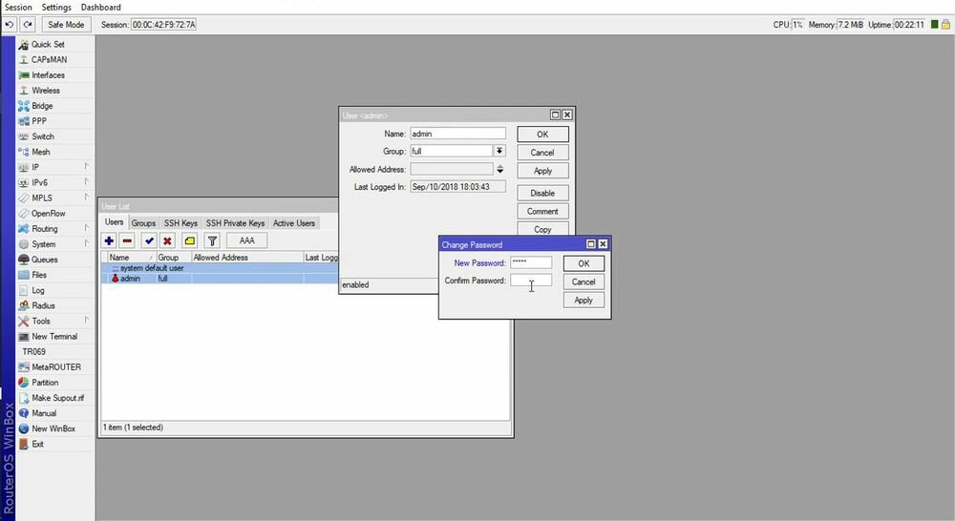The width and height of the screenshot is (955, 521).
Task: Open Log in sidebar
Action: click(x=54, y=290)
